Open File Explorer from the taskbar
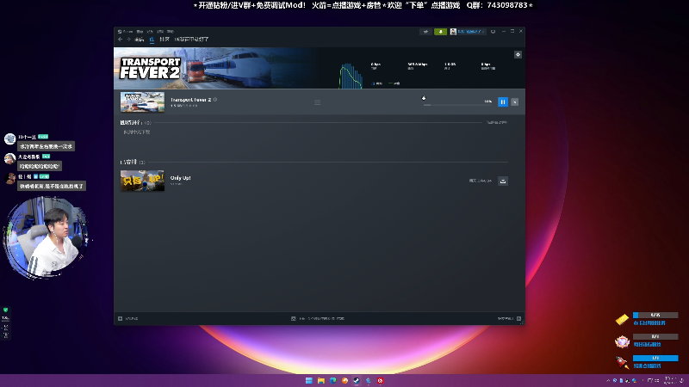689x387 pixels. pos(321,380)
